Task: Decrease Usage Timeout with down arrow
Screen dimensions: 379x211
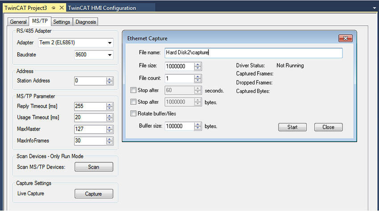Action: click(x=110, y=119)
